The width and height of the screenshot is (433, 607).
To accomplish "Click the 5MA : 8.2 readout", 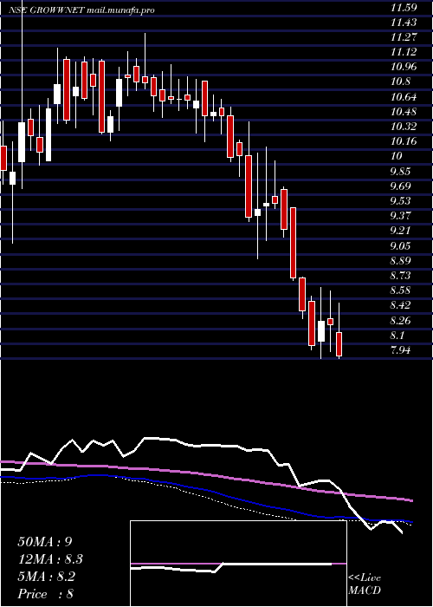I will coord(47,577).
